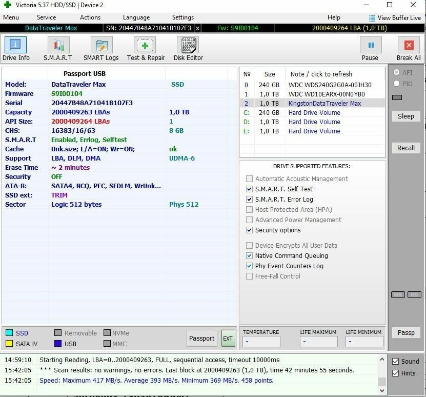
Task: Click the yellow SATA IV color swatch
Action: (x=9, y=344)
